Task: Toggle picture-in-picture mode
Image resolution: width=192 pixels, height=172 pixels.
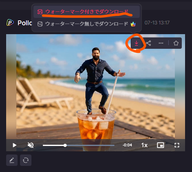Action: (x=161, y=145)
